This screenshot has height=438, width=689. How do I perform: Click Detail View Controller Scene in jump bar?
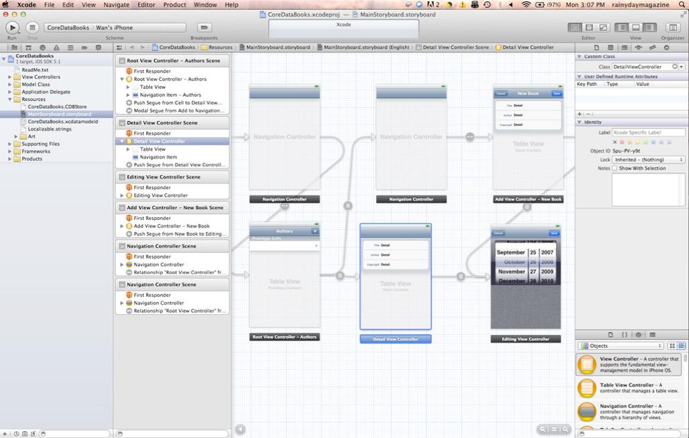click(x=452, y=48)
